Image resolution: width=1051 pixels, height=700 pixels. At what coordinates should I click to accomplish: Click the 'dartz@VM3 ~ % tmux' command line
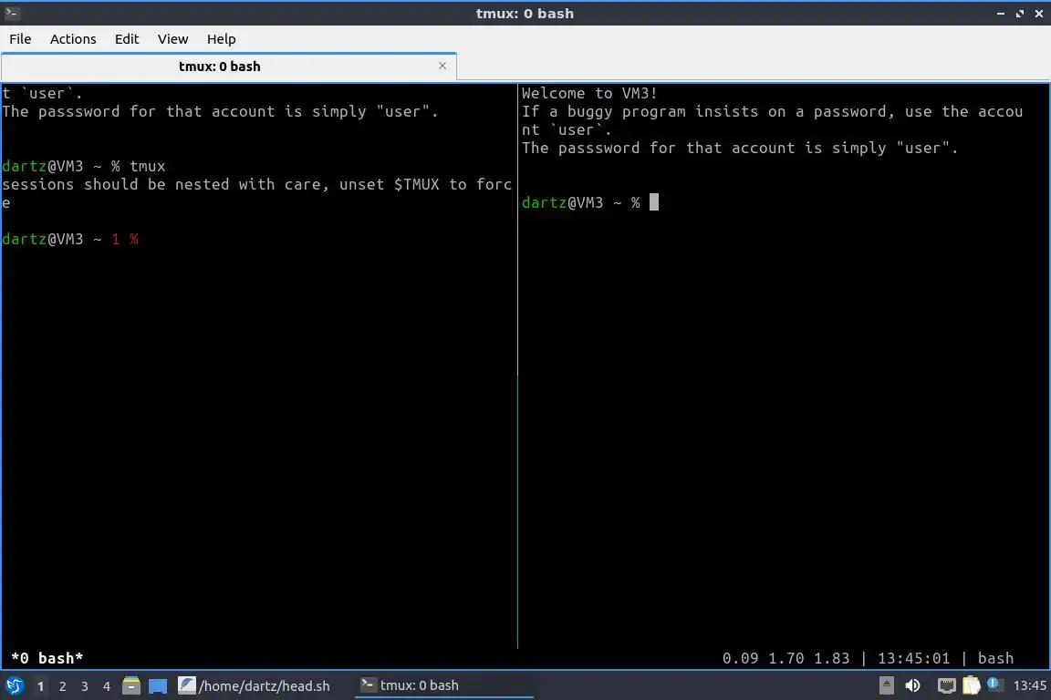(83, 166)
